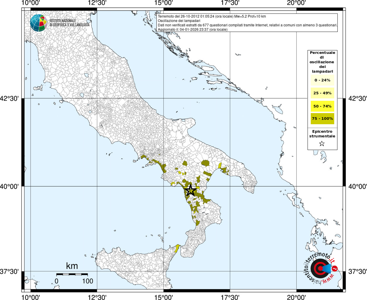Click the left 40°00' latitude label
The height and width of the screenshot is (300, 367).
pos(9,186)
